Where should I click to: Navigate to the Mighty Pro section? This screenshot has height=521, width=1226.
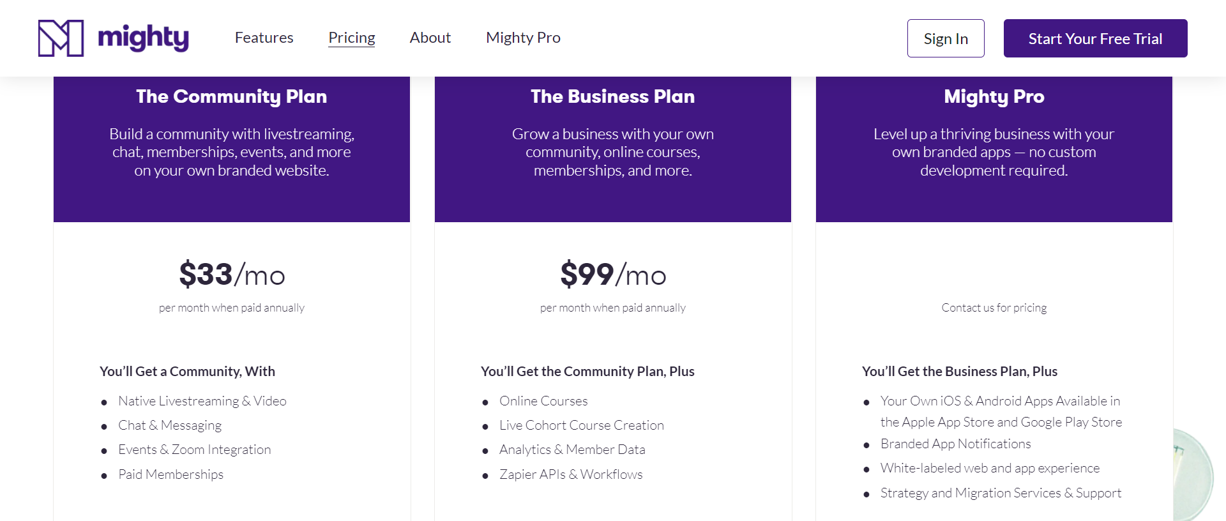pos(522,38)
